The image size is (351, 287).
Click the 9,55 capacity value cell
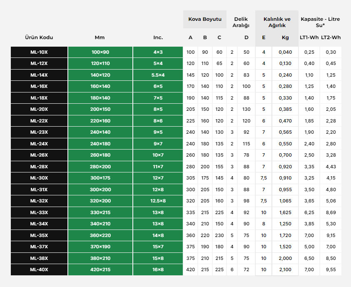pos(331,270)
